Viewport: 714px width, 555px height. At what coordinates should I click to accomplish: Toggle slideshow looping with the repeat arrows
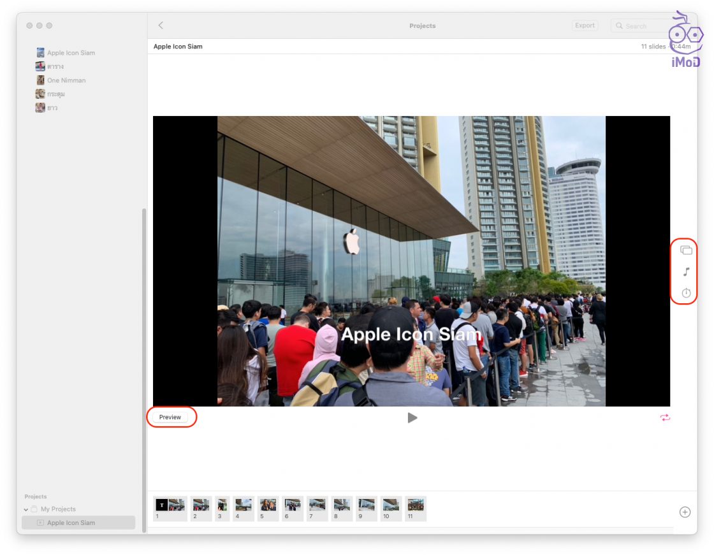[x=666, y=417]
